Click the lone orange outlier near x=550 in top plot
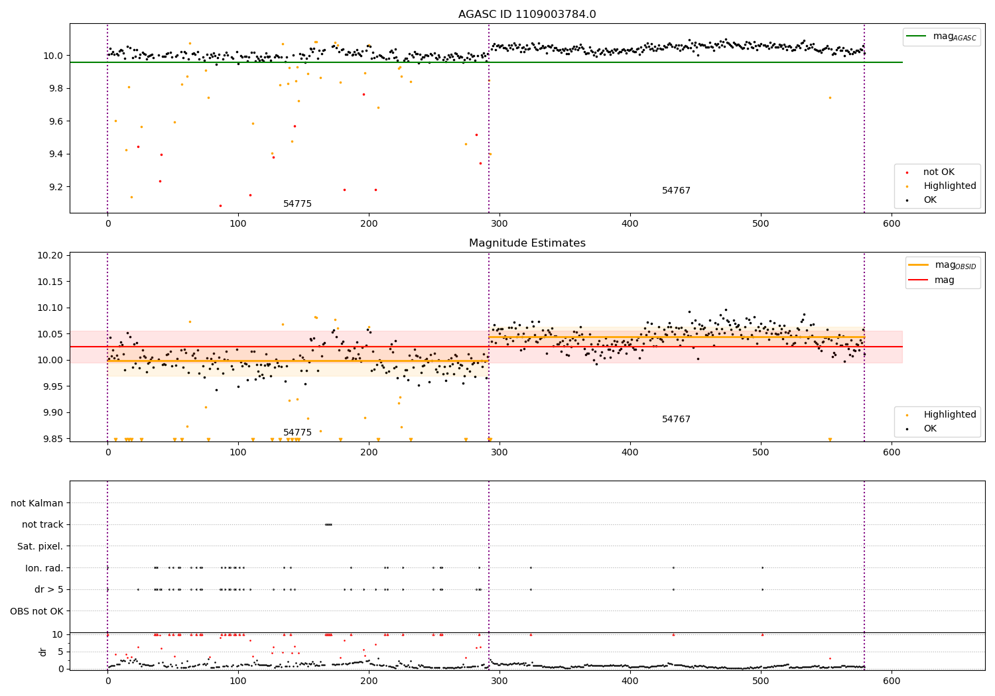 [x=829, y=97]
